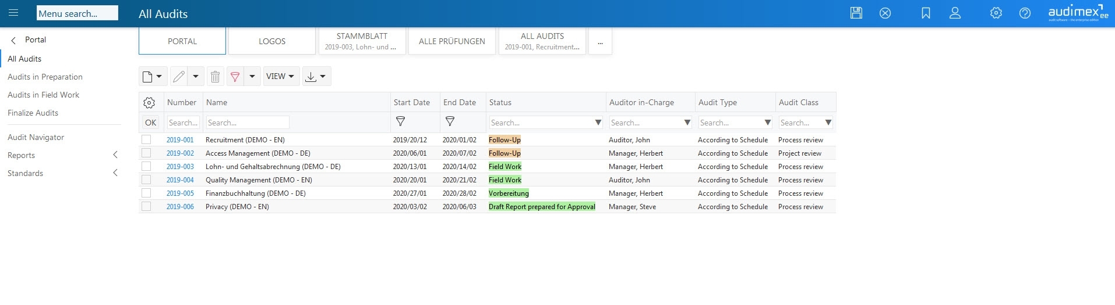
Task: Expand the Reports sidebar section
Action: point(115,155)
